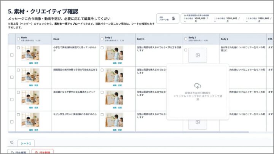Image resolution: width=274 pixels, height=154 pixels.
Task: Open the Hook thumbnail in the 期間限定 row
Action: tap(30, 75)
